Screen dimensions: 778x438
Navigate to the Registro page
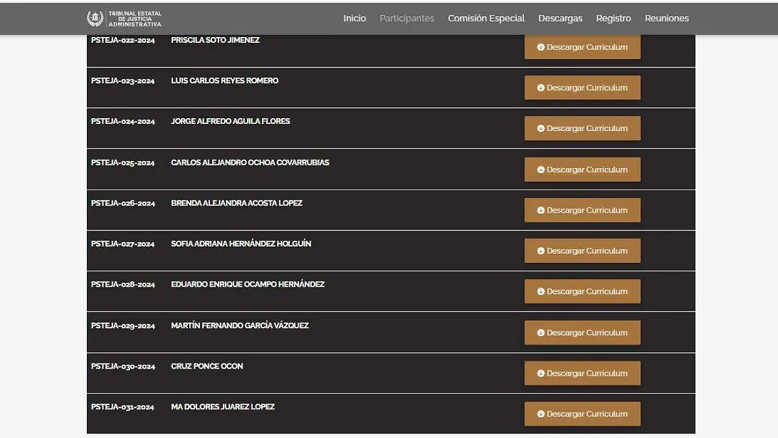tap(613, 18)
